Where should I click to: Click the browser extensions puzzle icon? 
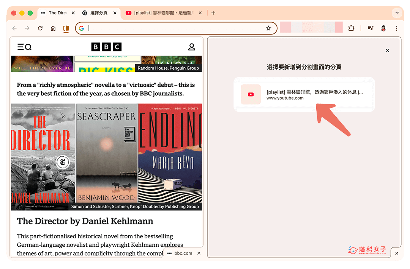coord(351,28)
